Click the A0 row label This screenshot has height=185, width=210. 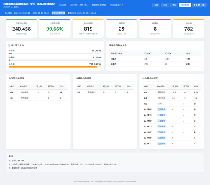(146, 104)
